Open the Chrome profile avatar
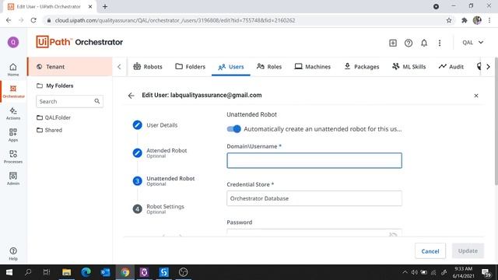This screenshot has height=280, width=498. tap(477, 20)
